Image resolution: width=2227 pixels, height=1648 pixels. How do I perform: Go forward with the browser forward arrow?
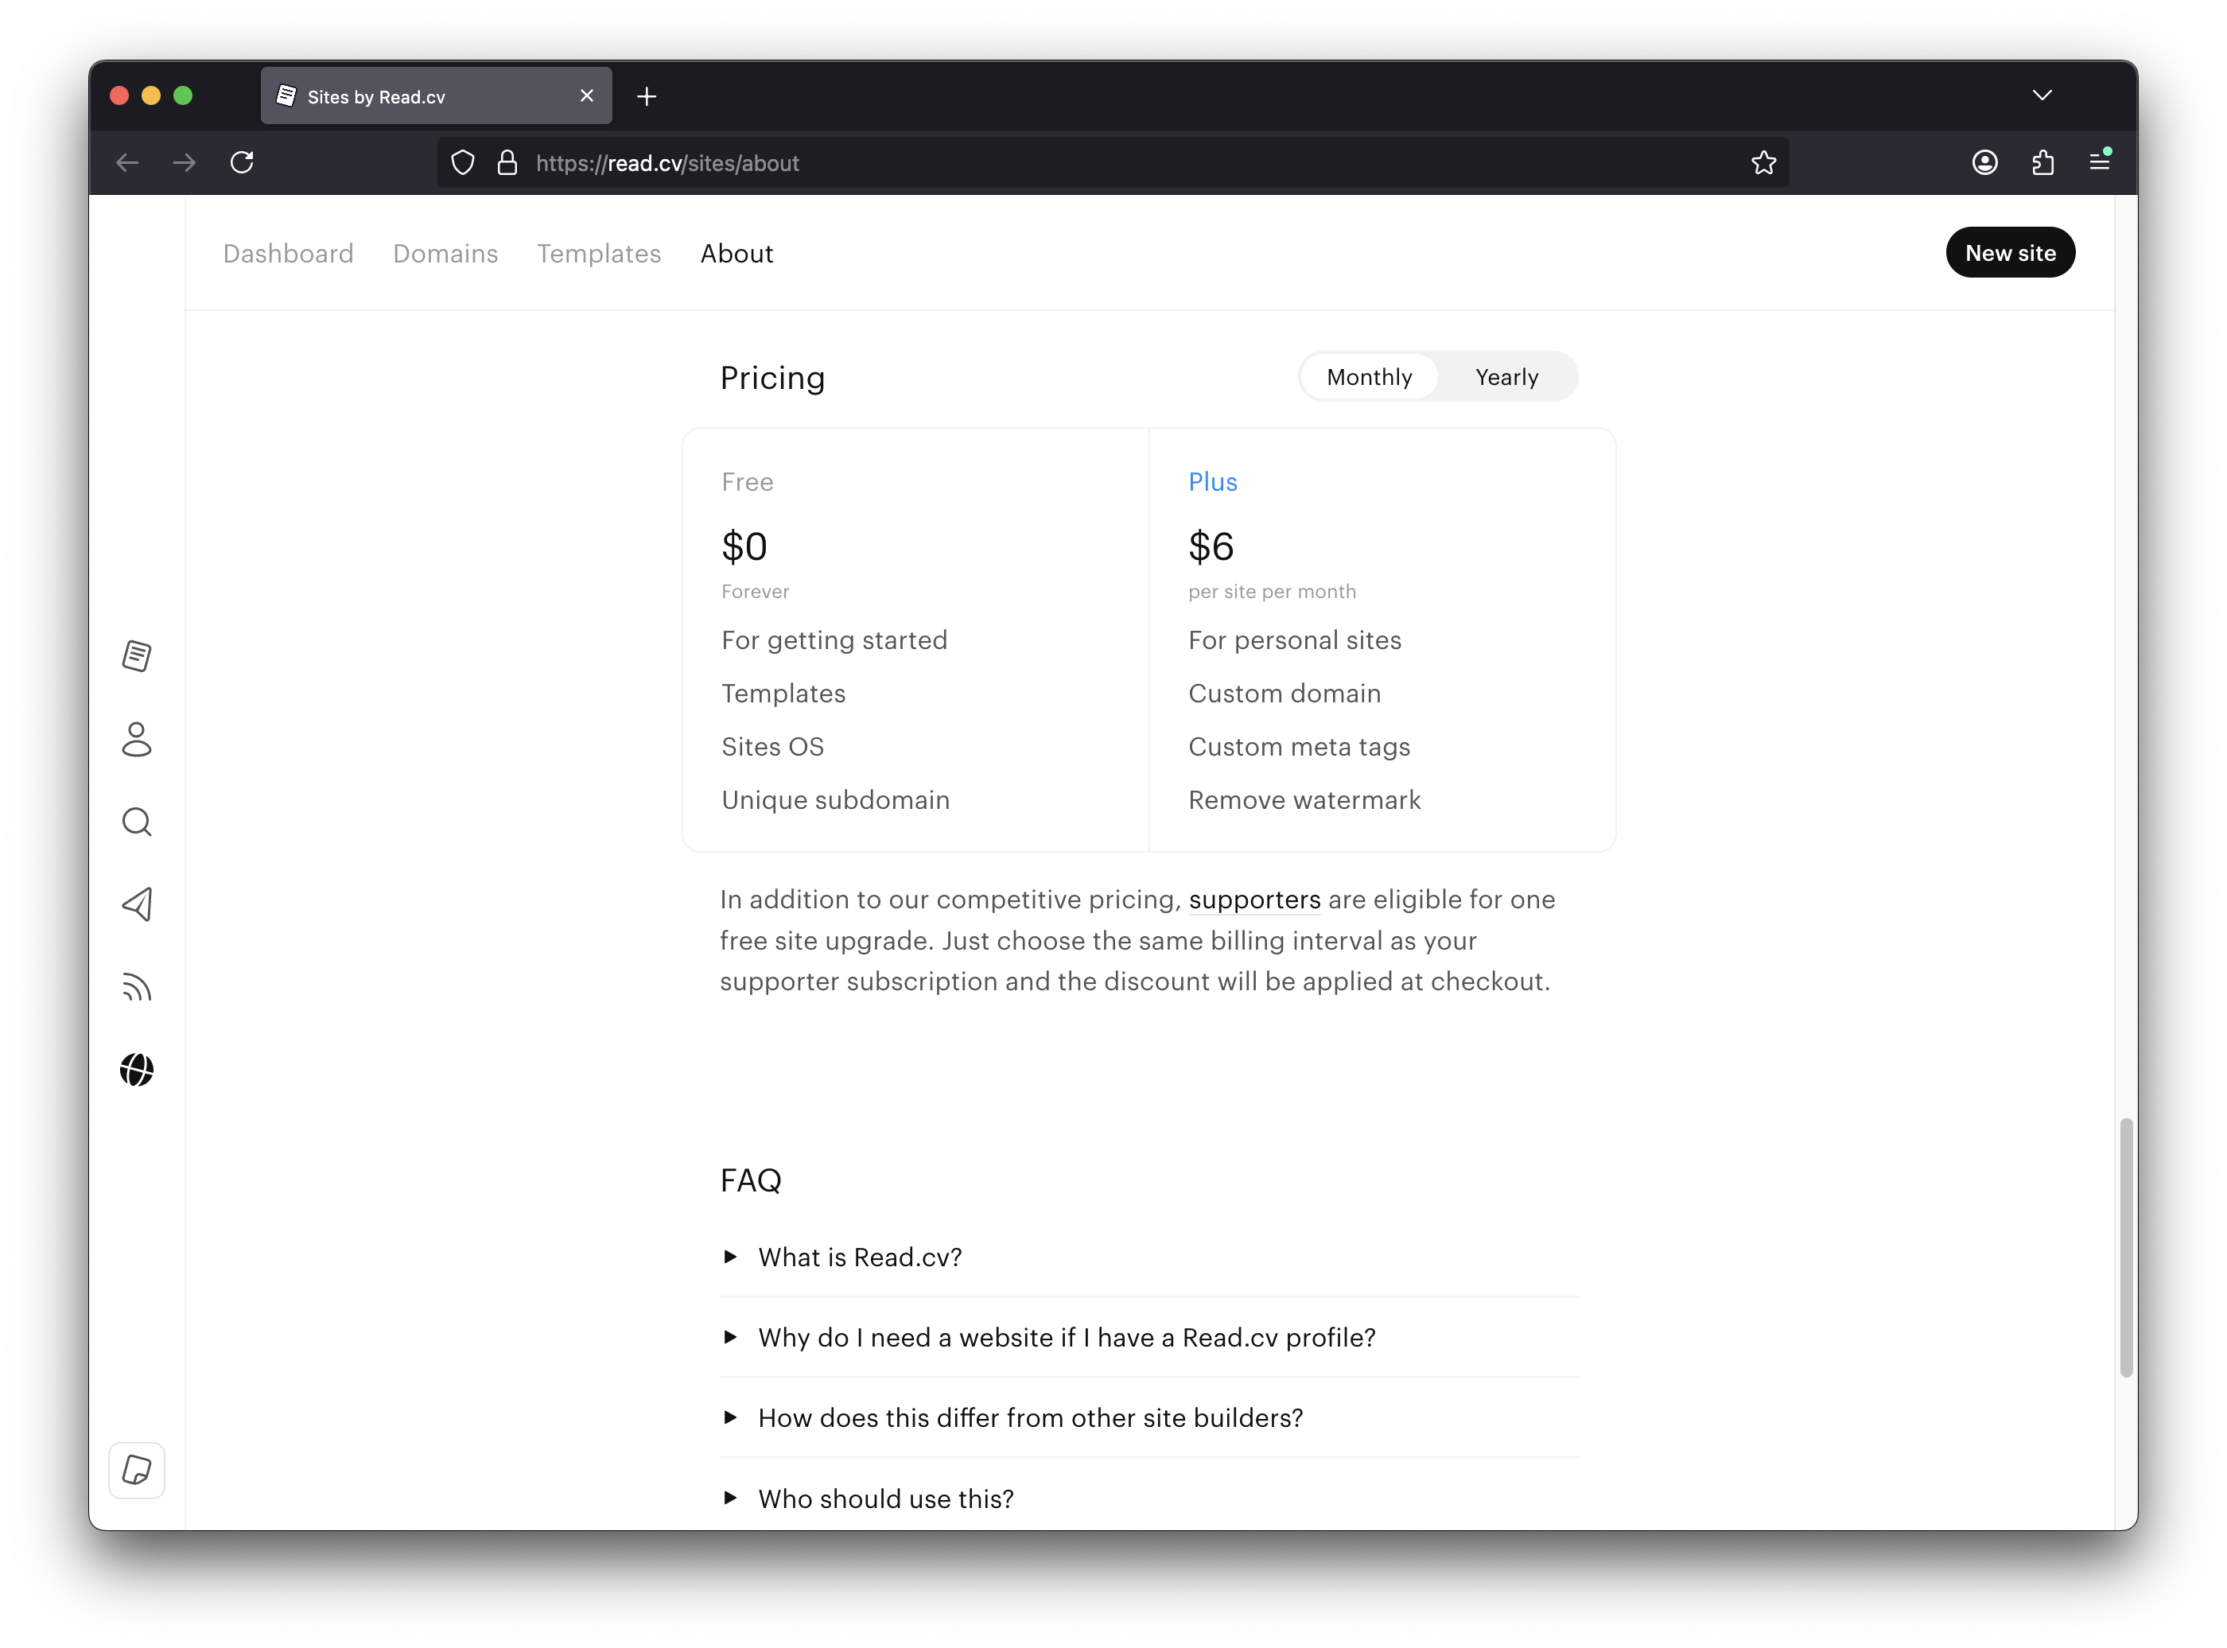click(185, 162)
